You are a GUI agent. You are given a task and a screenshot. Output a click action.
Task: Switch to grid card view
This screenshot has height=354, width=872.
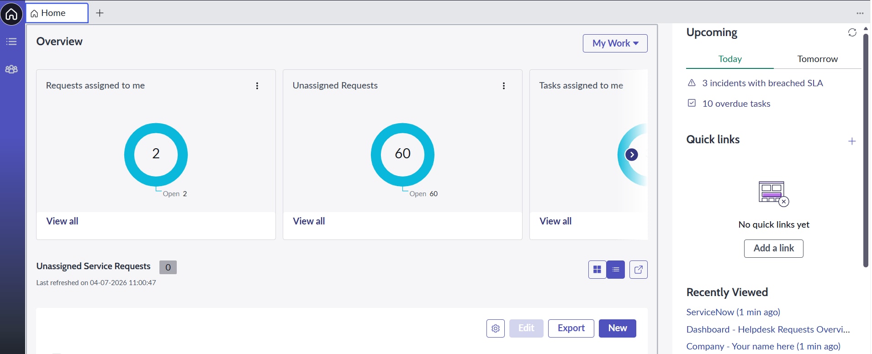point(597,270)
